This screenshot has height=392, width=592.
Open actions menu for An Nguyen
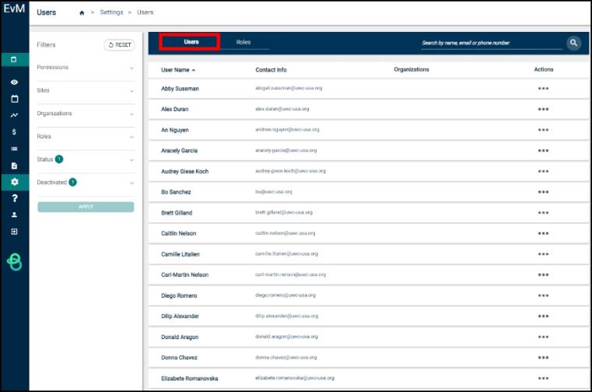(x=543, y=130)
